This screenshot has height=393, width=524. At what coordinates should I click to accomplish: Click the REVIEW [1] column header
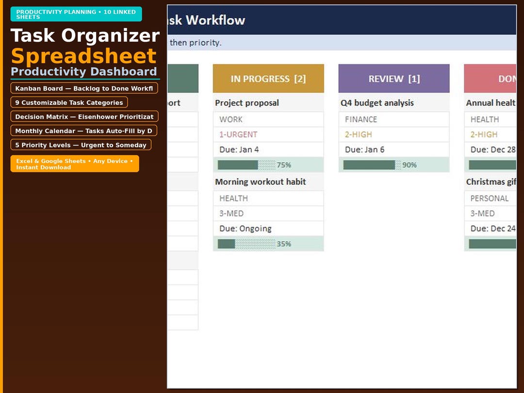click(x=394, y=79)
